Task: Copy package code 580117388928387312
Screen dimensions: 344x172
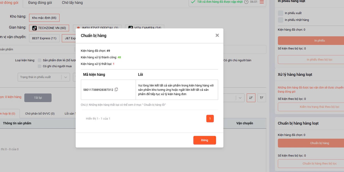Action: click(116, 89)
